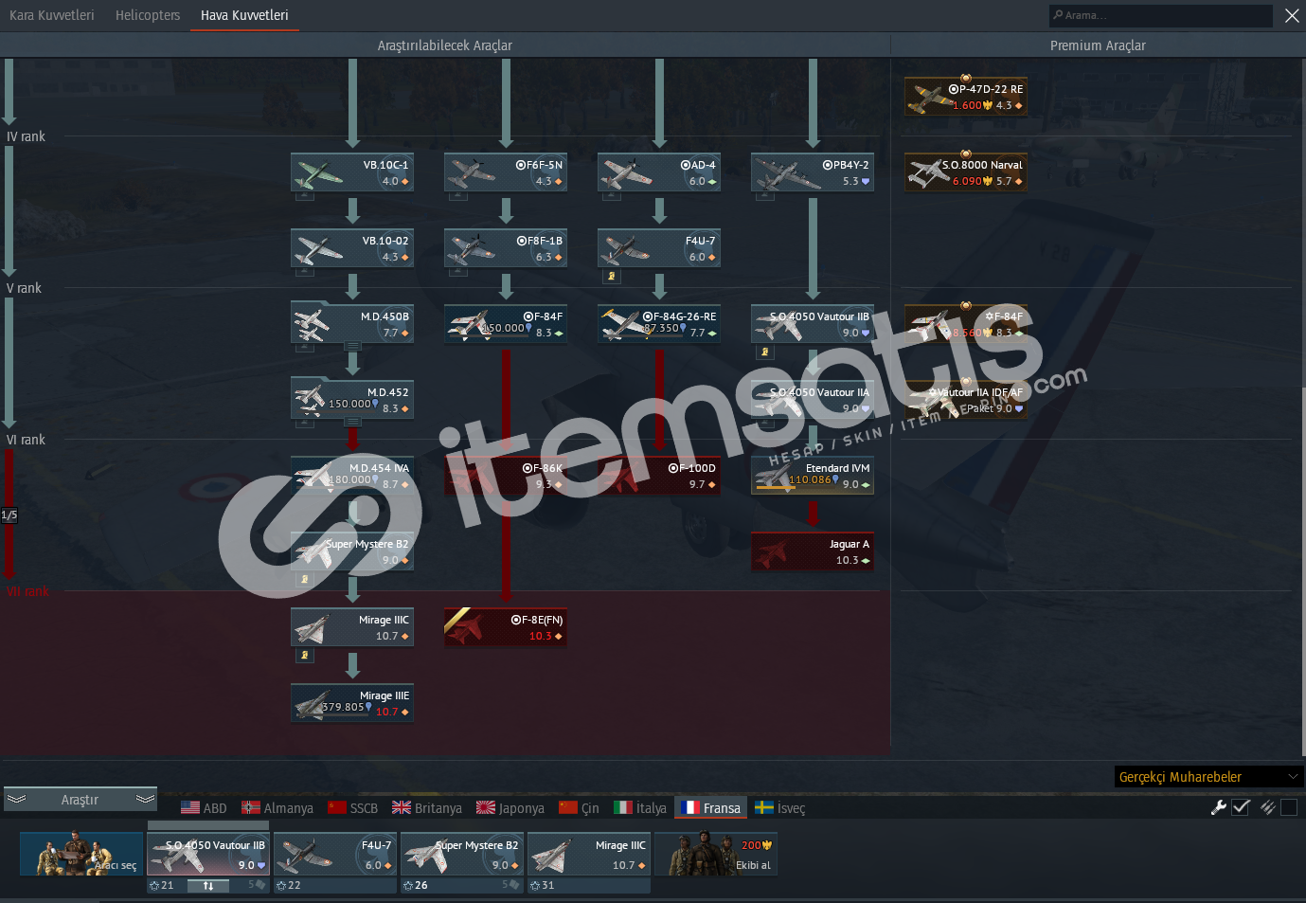Click swap arrows under Vautour IIB slot
Viewport: 1306px width, 903px height.
click(208, 886)
